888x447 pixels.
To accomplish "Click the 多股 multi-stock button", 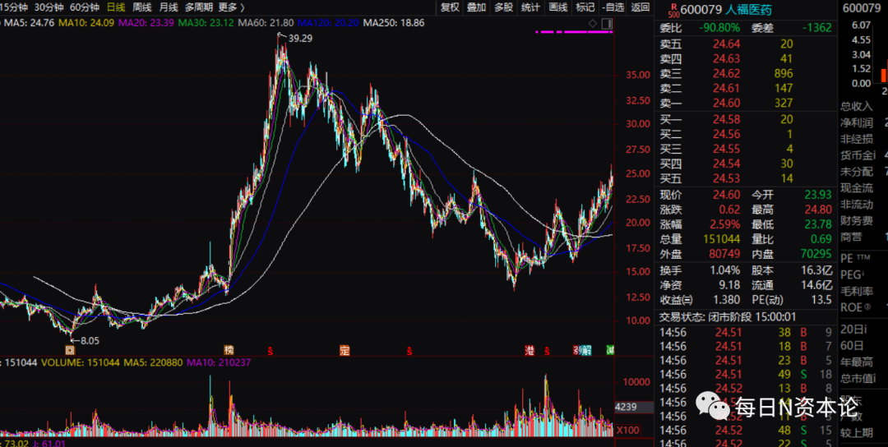I will pyautogui.click(x=503, y=7).
